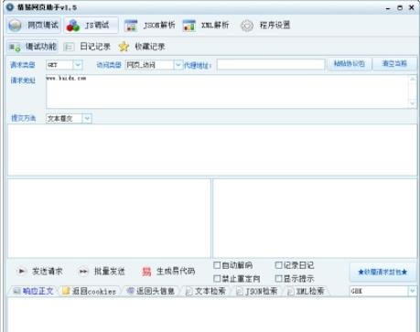Click URL box scrollbar down arrow
This screenshot has height=332, width=420.
click(x=413, y=103)
